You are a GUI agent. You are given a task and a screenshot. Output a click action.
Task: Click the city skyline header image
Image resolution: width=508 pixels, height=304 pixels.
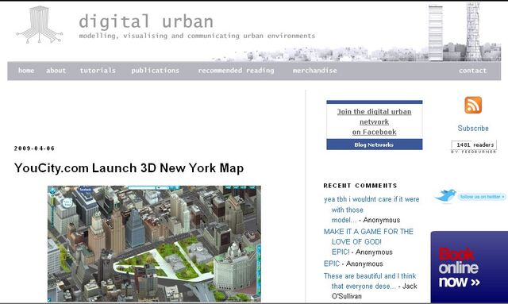click(x=356, y=33)
